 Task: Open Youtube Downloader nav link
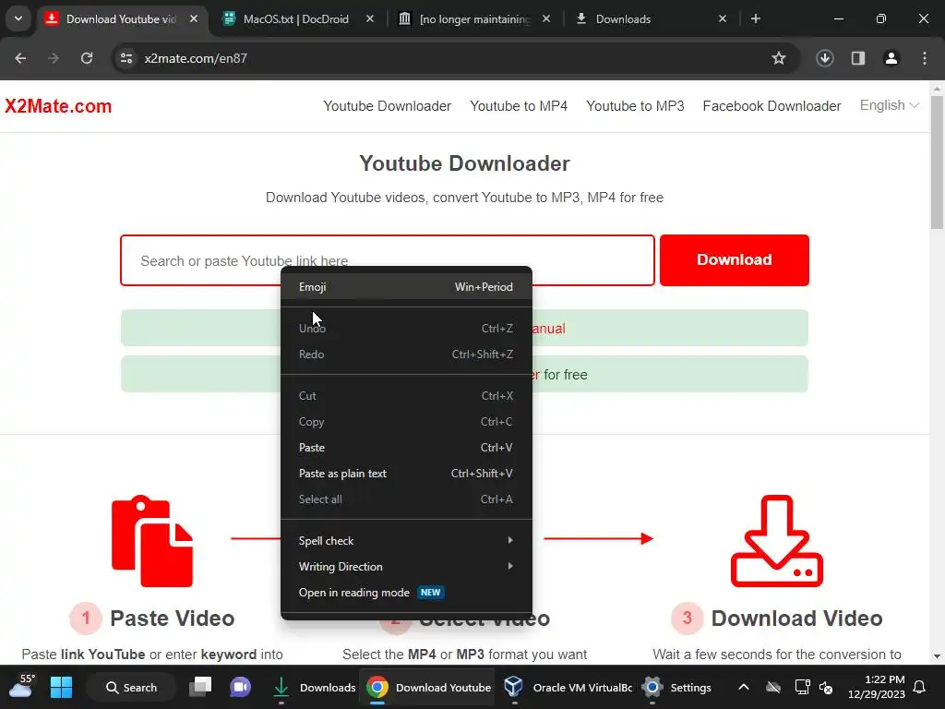(387, 106)
